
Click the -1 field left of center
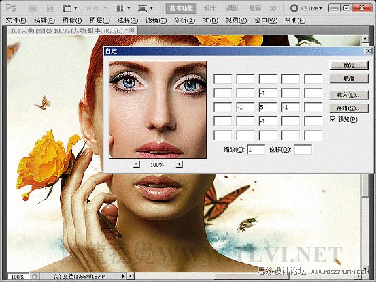245,107
